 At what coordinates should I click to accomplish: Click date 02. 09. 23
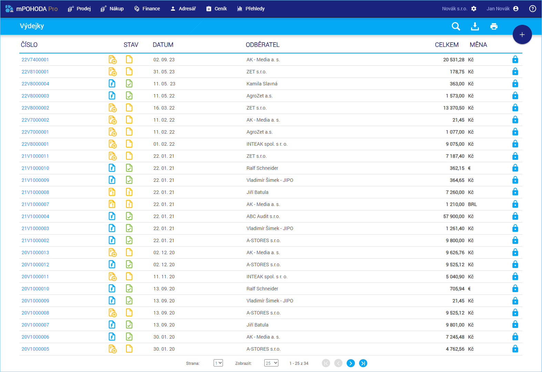click(164, 60)
